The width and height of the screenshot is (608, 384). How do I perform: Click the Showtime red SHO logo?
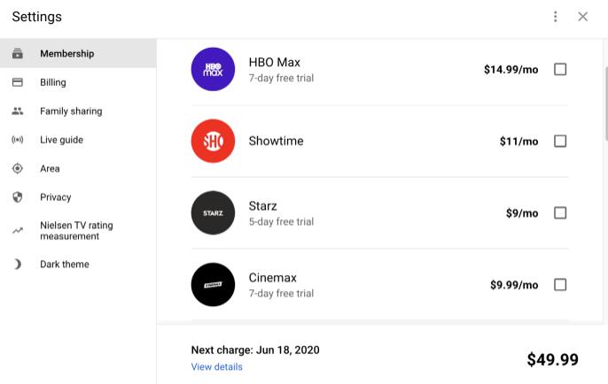click(213, 141)
